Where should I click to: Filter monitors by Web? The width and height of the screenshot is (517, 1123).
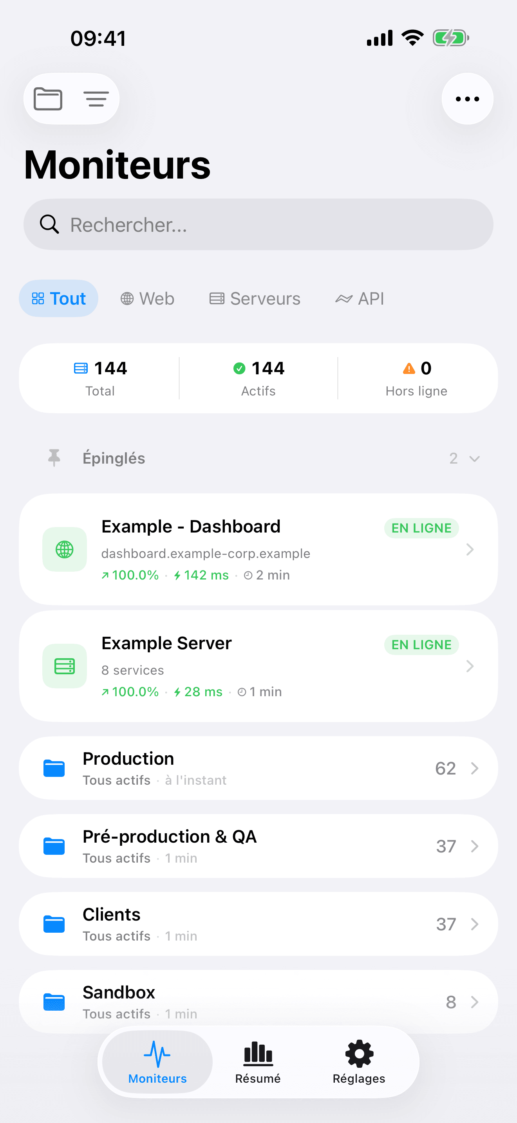147,299
